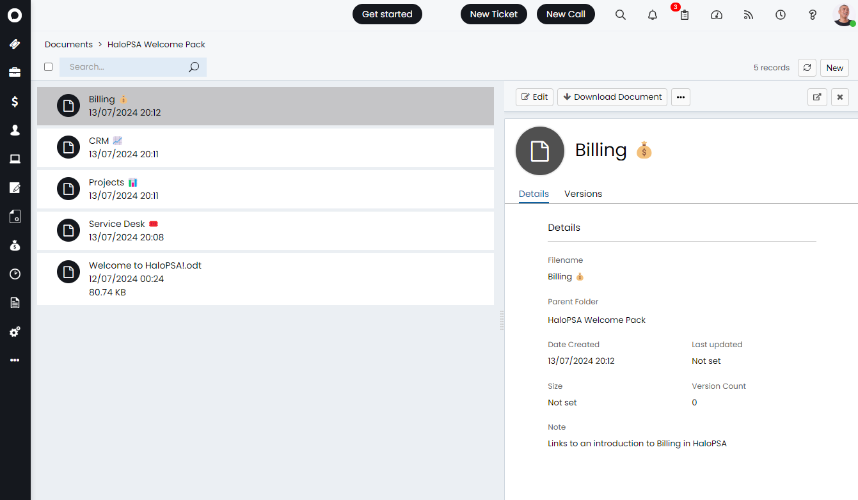Click the New Call button
This screenshot has height=500, width=858.
[566, 14]
